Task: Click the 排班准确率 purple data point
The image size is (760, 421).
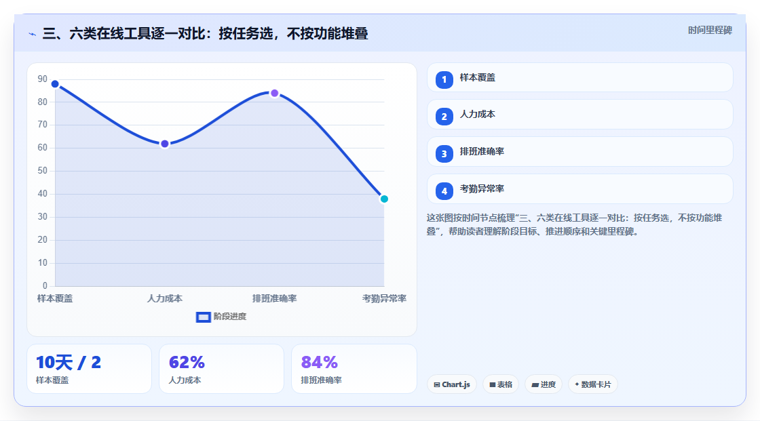Action: [x=274, y=93]
